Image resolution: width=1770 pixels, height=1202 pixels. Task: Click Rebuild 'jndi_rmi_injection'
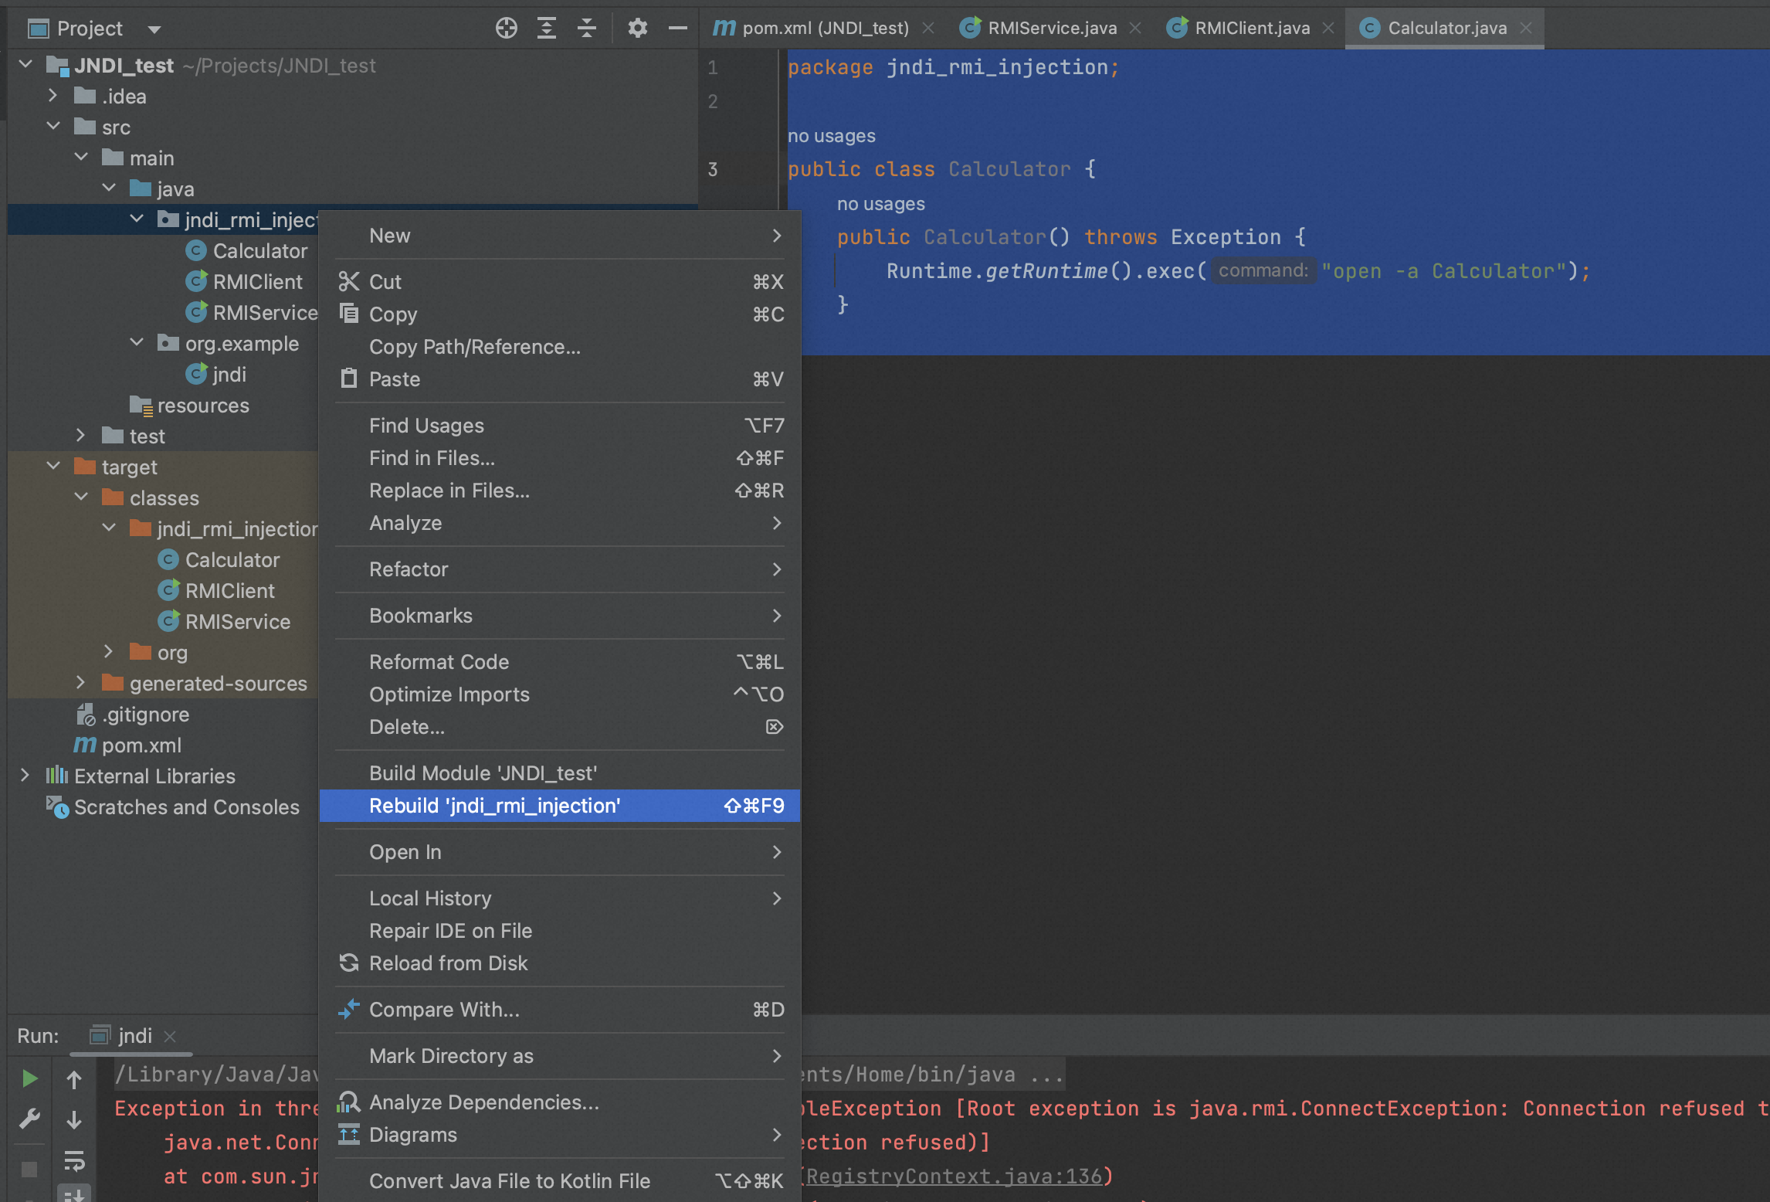point(560,806)
